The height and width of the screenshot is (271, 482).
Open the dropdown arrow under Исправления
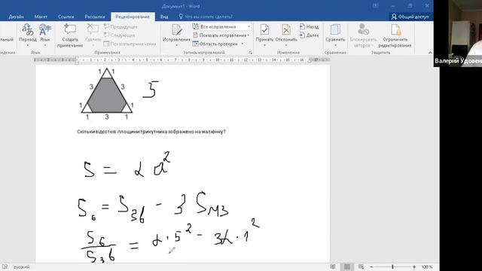176,45
